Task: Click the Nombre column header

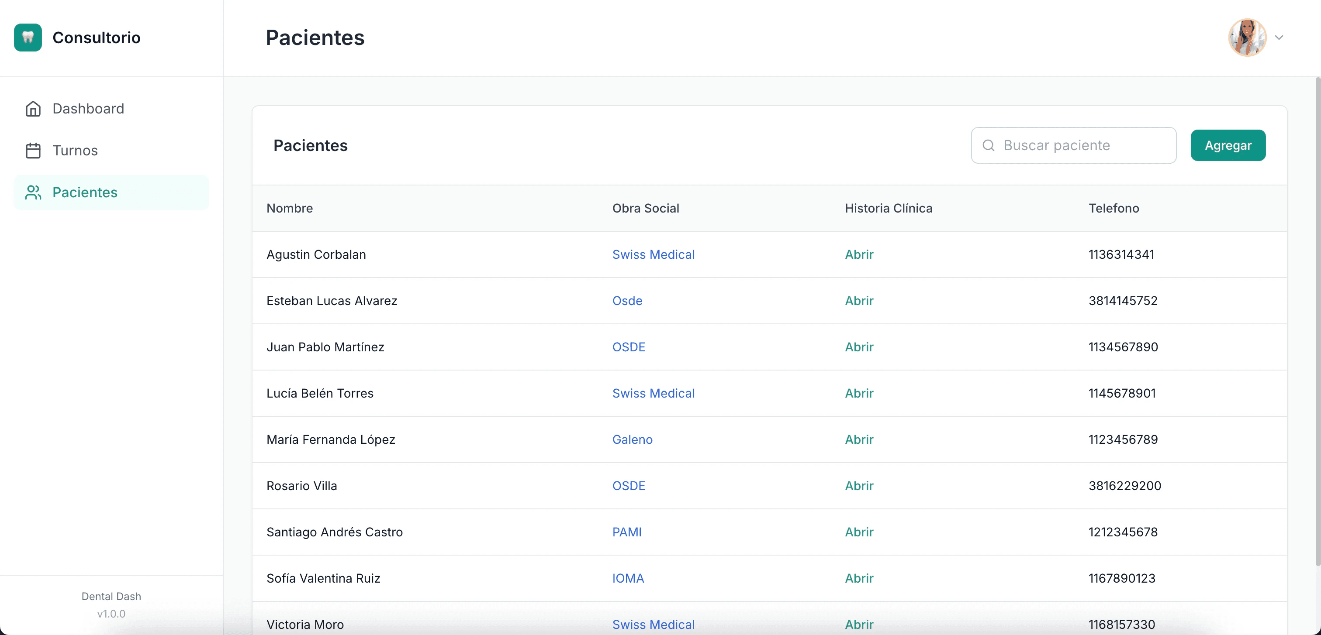Action: tap(289, 209)
